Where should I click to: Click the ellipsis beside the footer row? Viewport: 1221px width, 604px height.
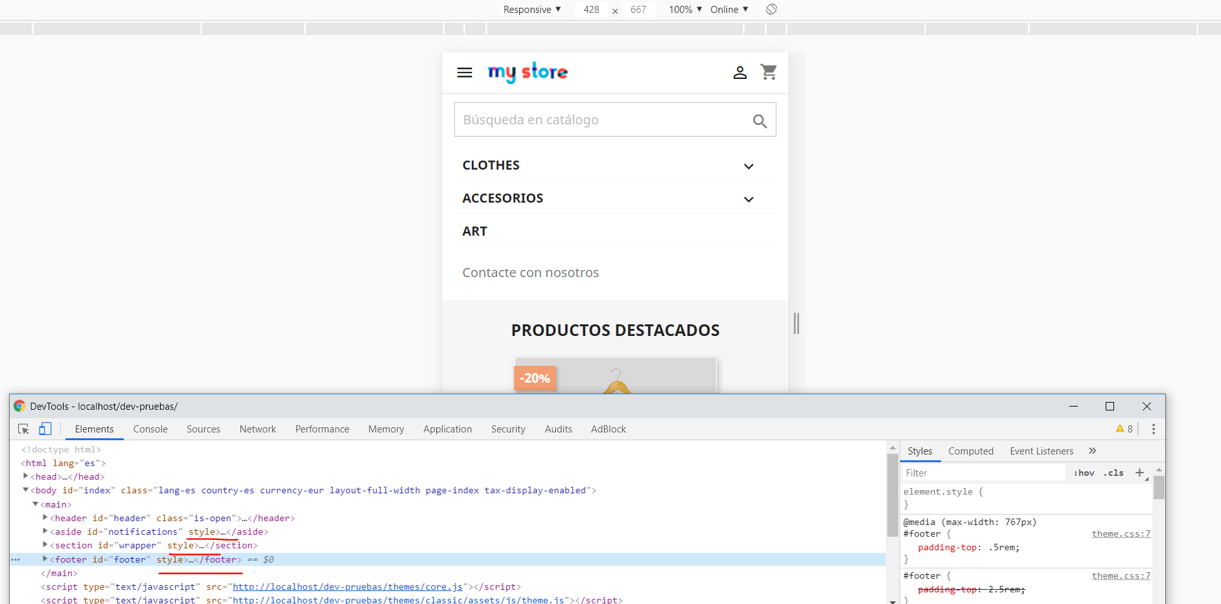[16, 559]
